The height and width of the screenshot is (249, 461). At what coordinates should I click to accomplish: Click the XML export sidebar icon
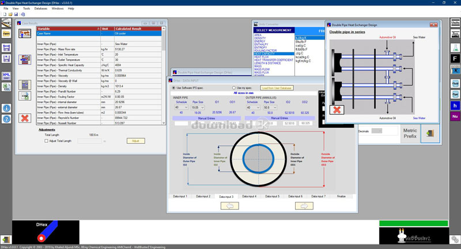pos(6,76)
